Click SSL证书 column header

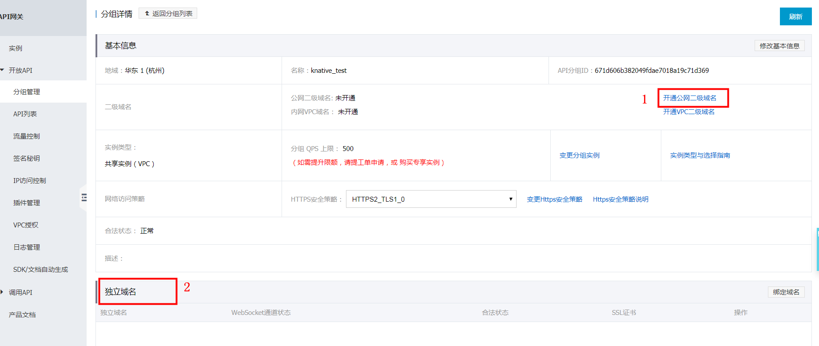[x=624, y=312]
